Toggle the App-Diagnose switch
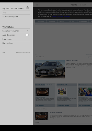This screenshot has width=92, height=131. [27, 35]
